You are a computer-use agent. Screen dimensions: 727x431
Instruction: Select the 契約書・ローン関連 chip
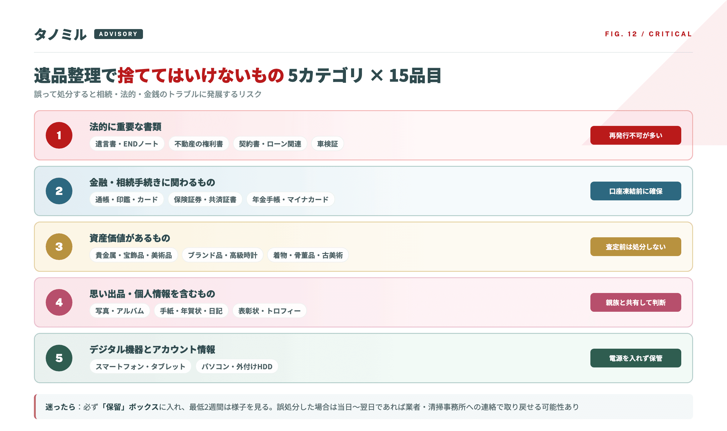(270, 144)
